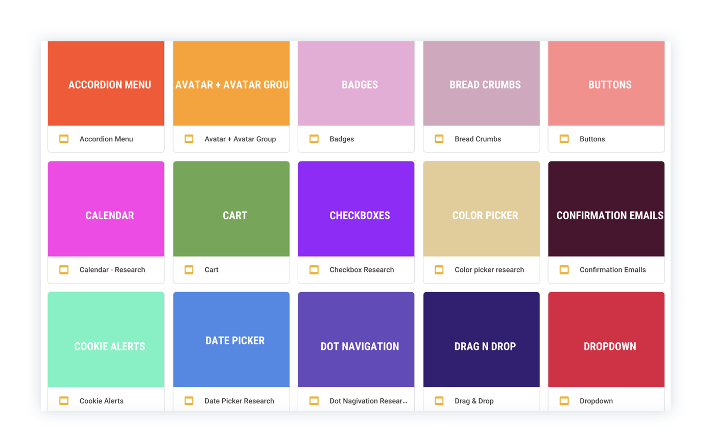Open the blue DATE PICKER thumbnail
715x433 pixels.
click(231, 340)
